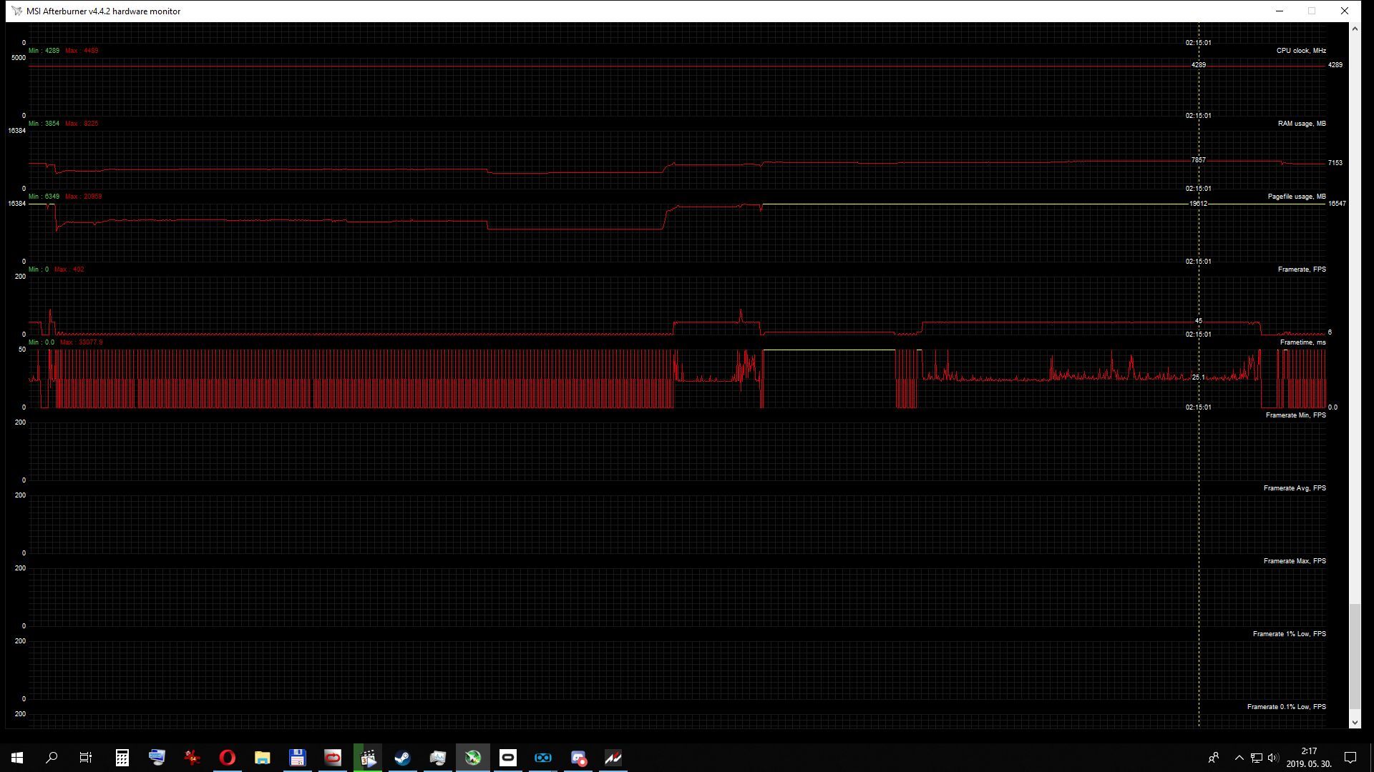1374x772 pixels.
Task: Click the 02:15:01 timestamp above CPU clock graph
Action: [x=1199, y=43]
